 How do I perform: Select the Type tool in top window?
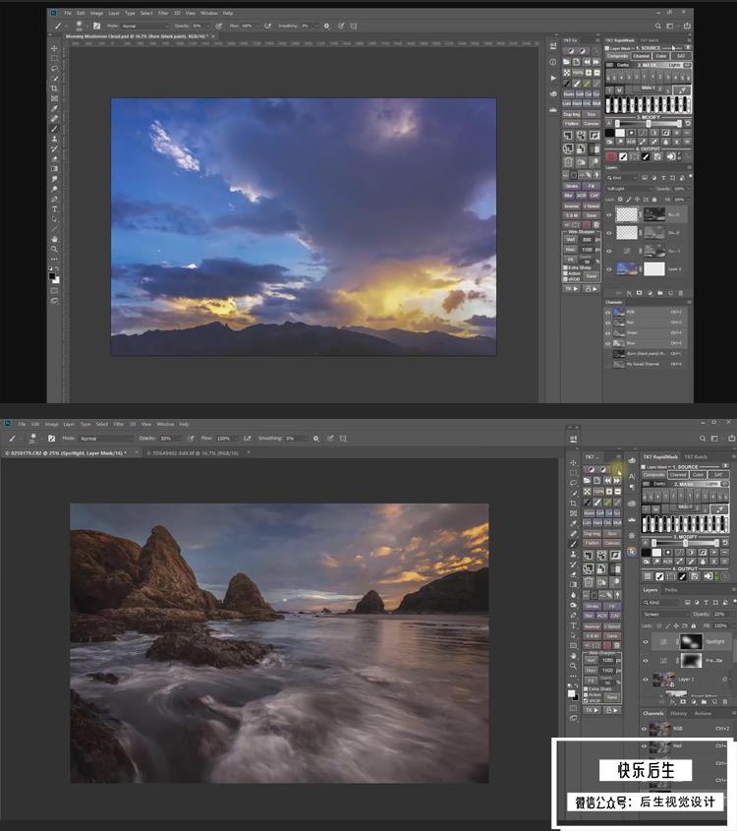tap(54, 209)
